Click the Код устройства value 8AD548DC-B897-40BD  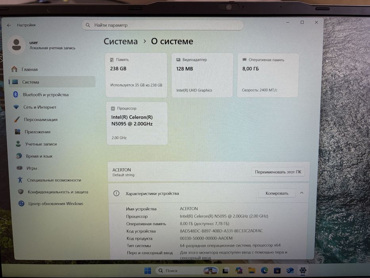[221, 231]
